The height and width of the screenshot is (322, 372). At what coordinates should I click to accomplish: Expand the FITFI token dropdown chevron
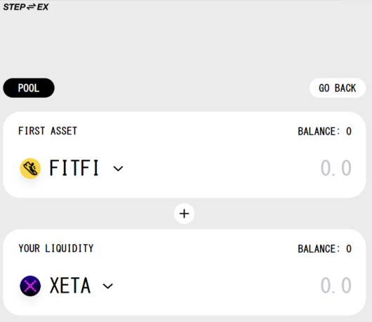click(118, 169)
